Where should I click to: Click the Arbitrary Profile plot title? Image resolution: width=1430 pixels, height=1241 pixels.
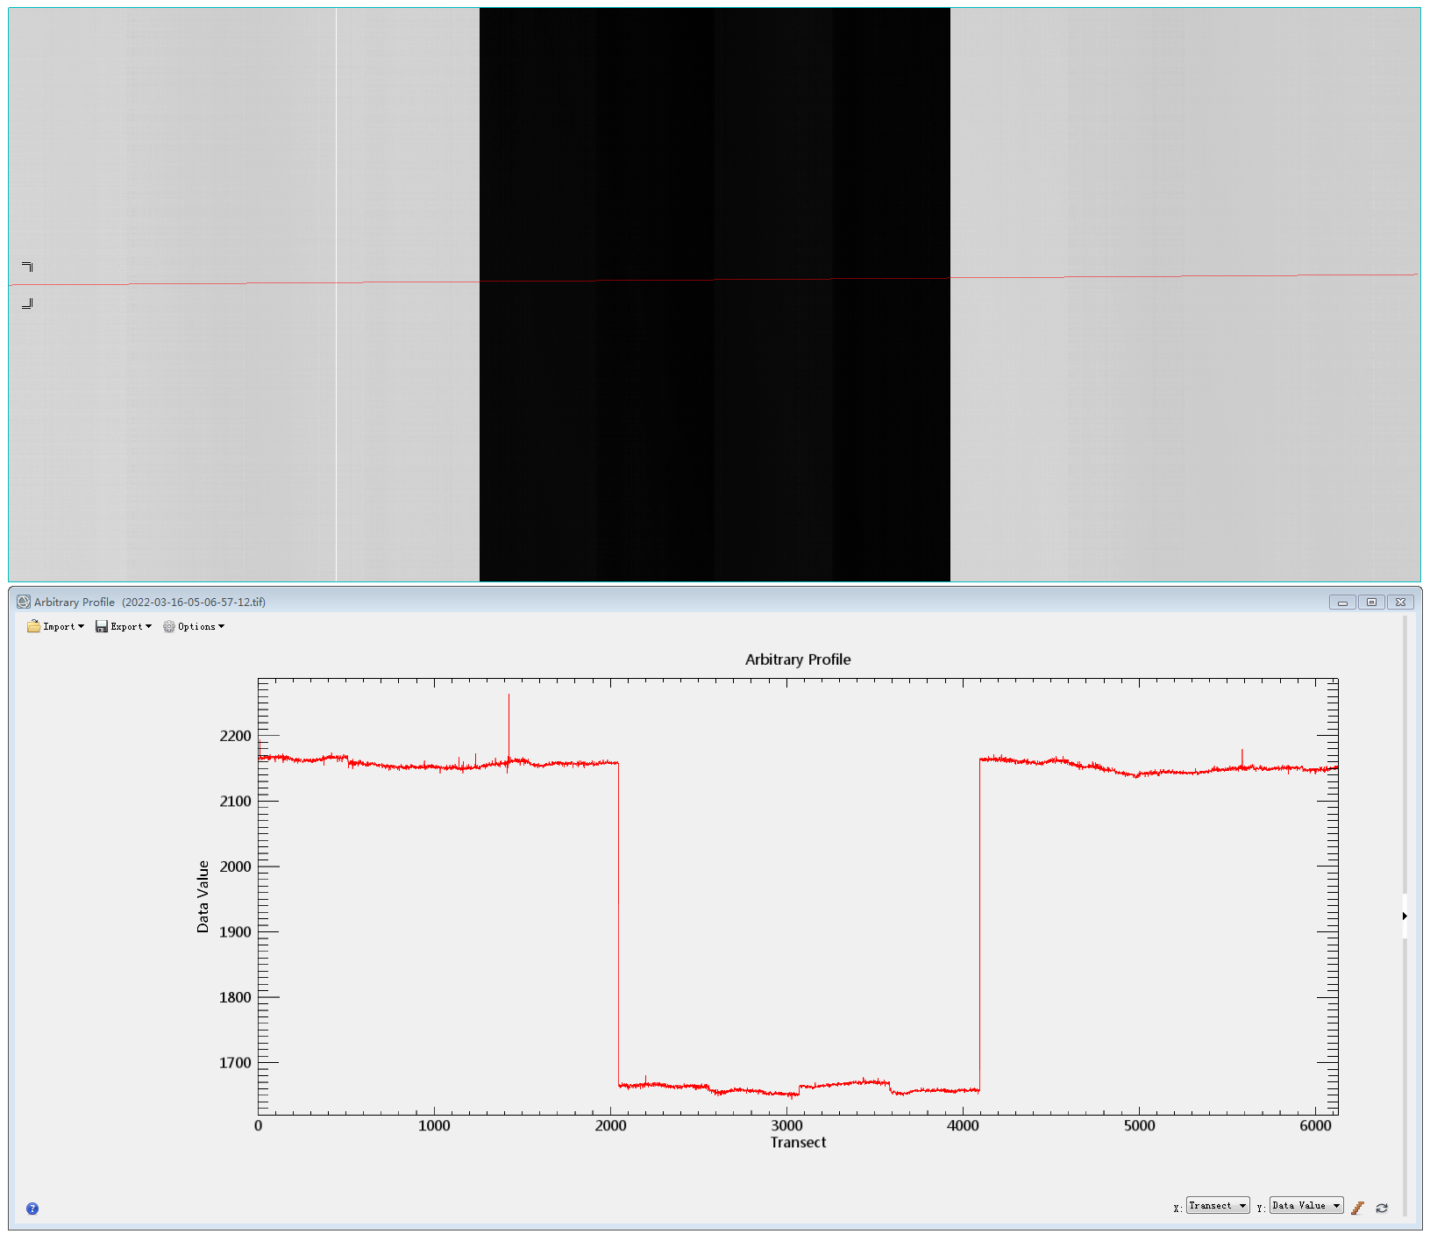coord(798,660)
